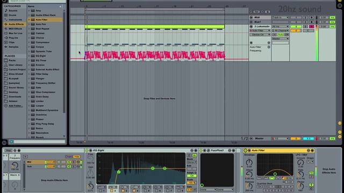Select EQ Eight in the device list
Screen dimensions: 344x193
(x=41, y=56)
